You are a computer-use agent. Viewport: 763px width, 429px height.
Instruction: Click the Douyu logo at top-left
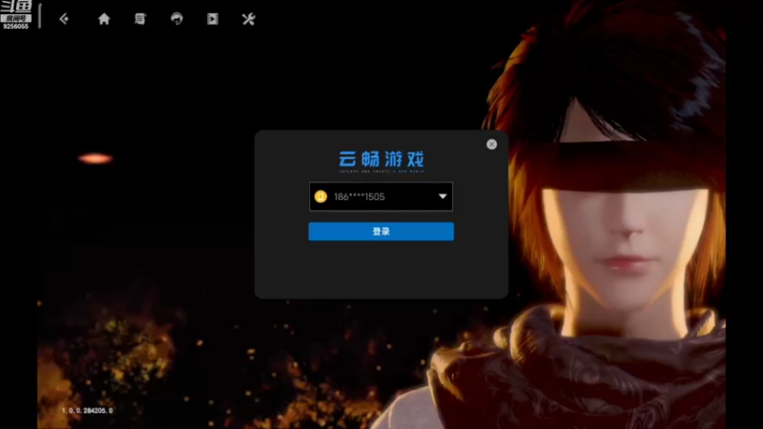16,7
